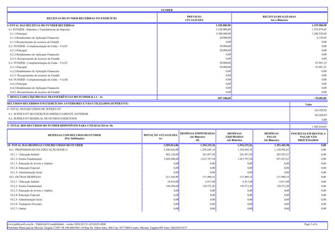Viewport: 335px width, 237px height.
Task: Click the Page 2 of 6 indicator
Action: click(x=310, y=224)
